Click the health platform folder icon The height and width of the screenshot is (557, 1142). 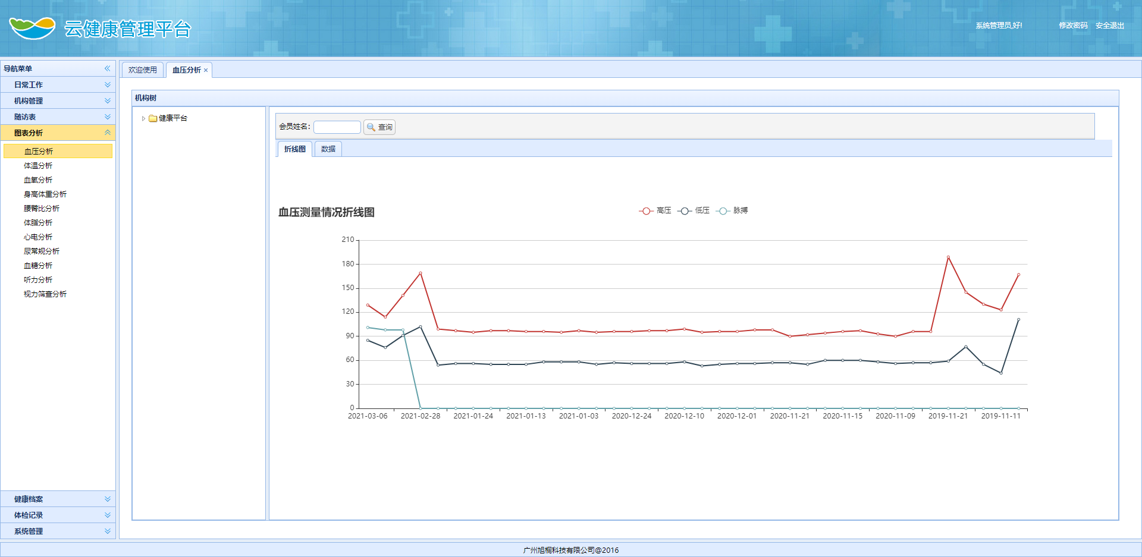153,118
